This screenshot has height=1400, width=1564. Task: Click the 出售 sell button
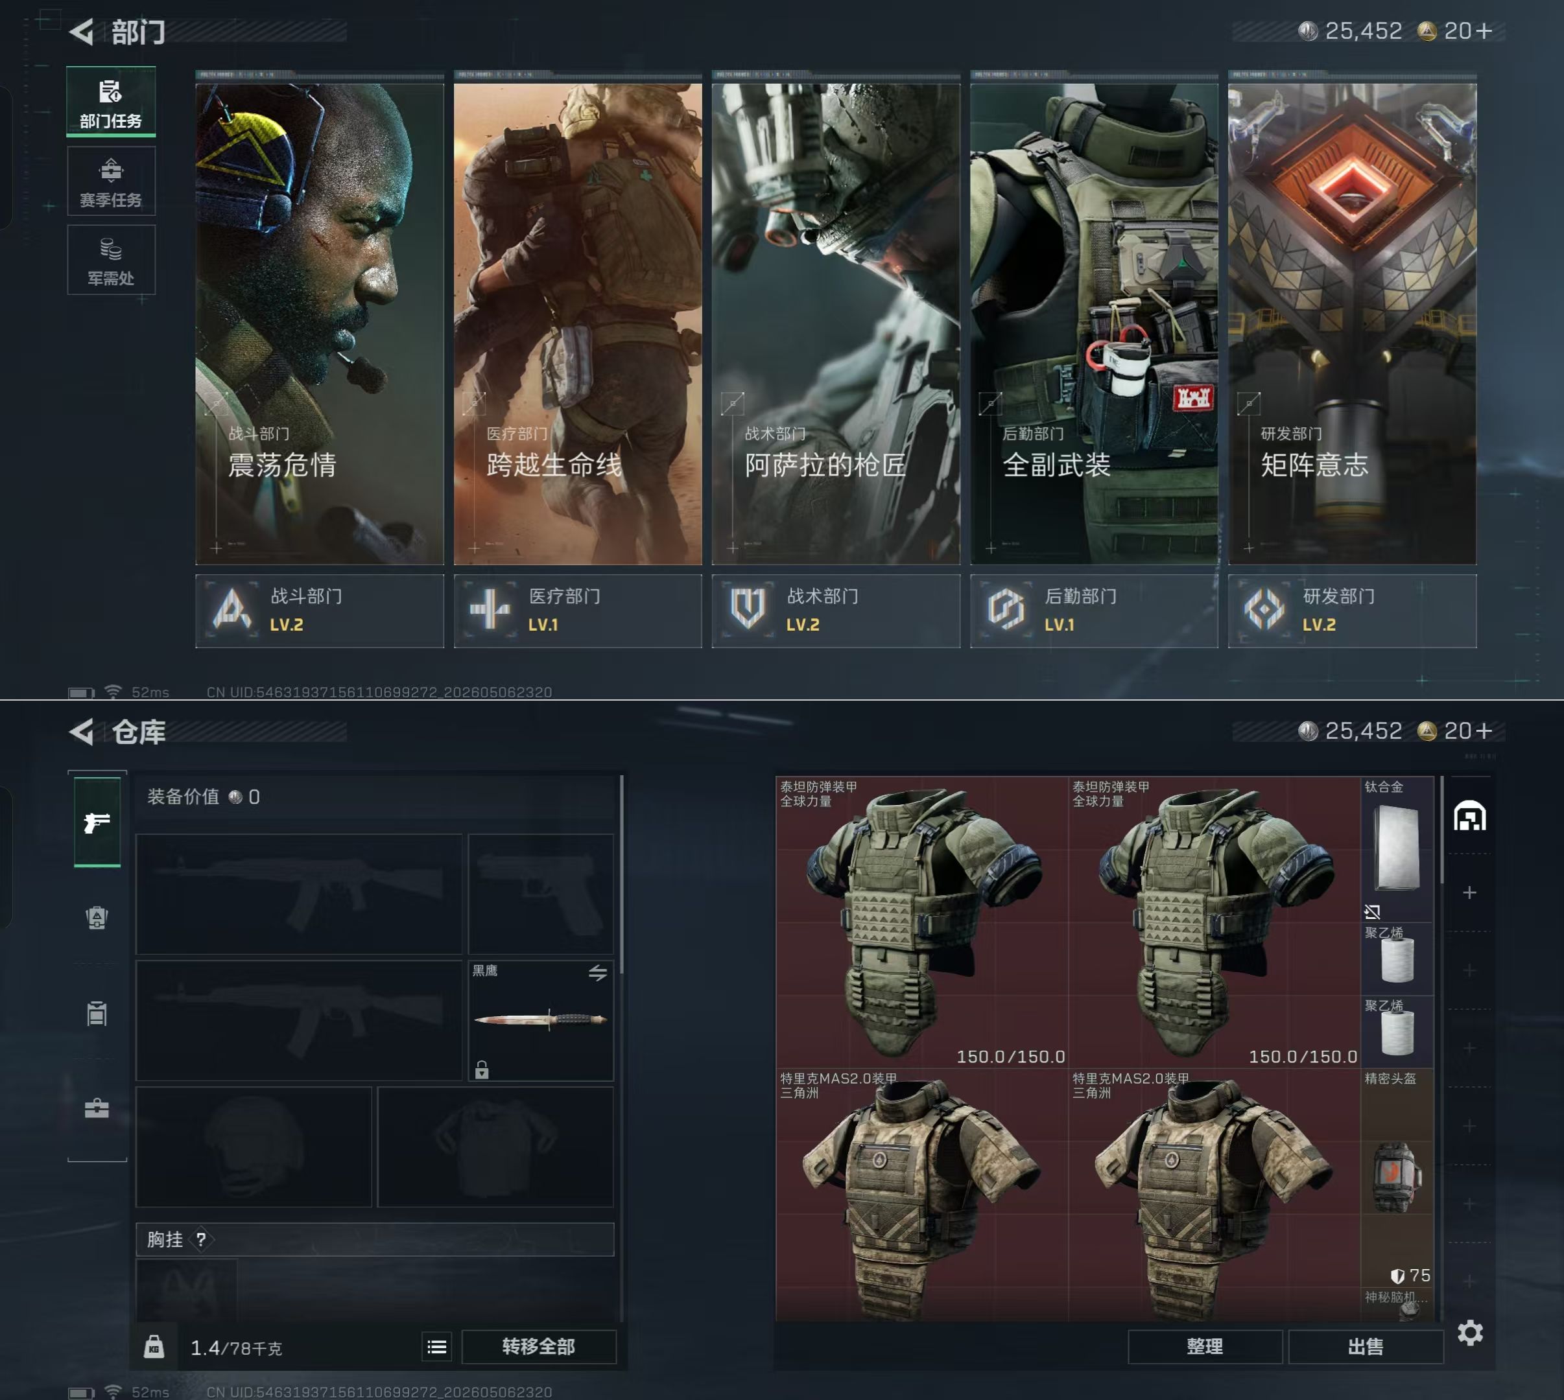pos(1366,1347)
